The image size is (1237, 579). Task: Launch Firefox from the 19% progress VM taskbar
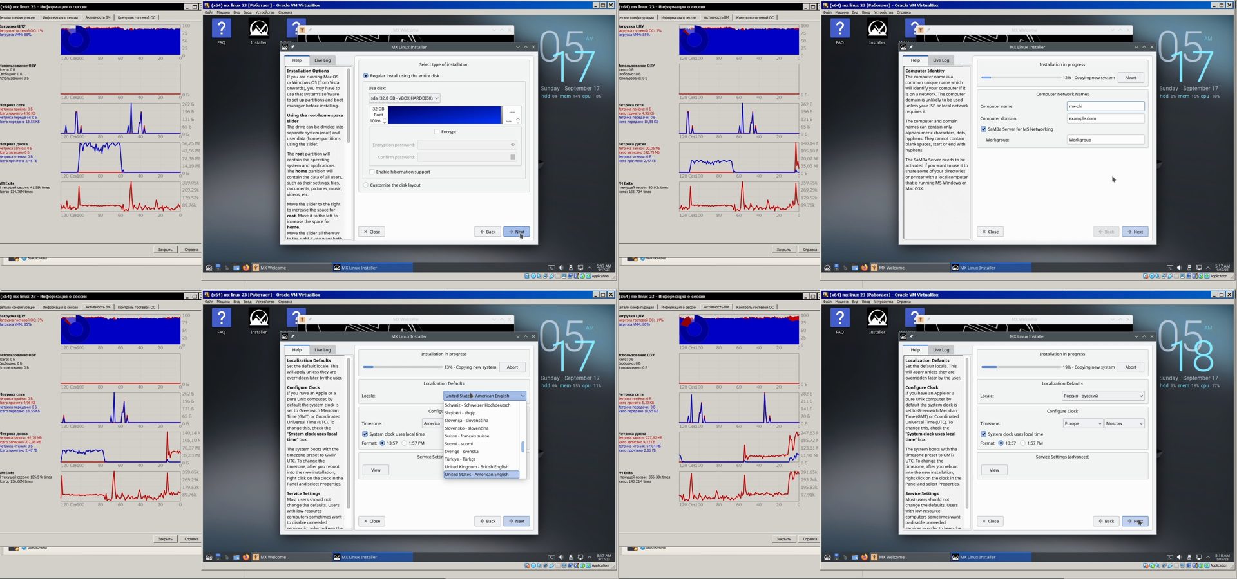click(x=864, y=557)
